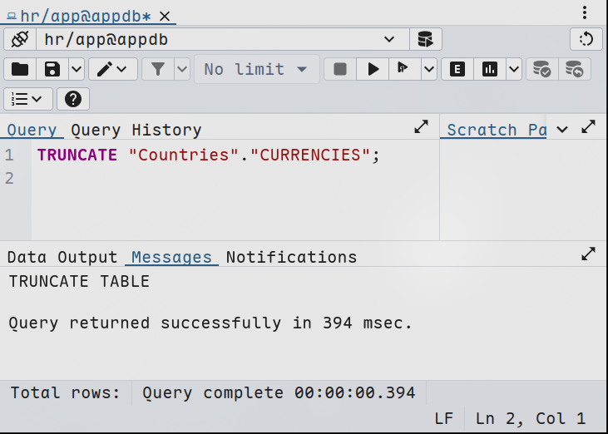This screenshot has height=434, width=608.
Task: Run Explain on the query
Action: pos(457,69)
